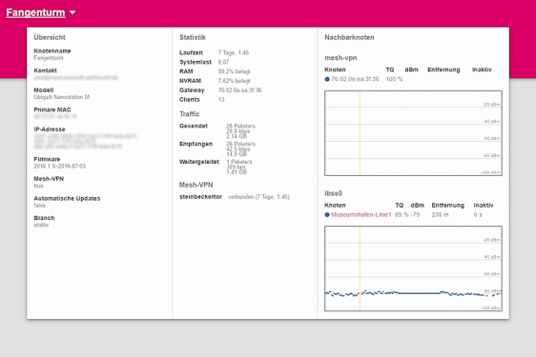The image size is (536, 357).
Task: Click the TQ column header under mesh-vpn
Action: pos(390,69)
